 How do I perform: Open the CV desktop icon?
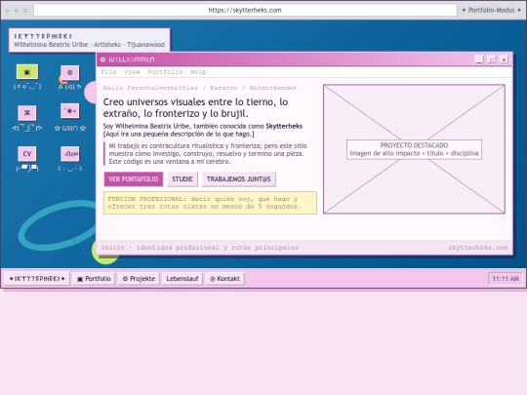pos(27,154)
